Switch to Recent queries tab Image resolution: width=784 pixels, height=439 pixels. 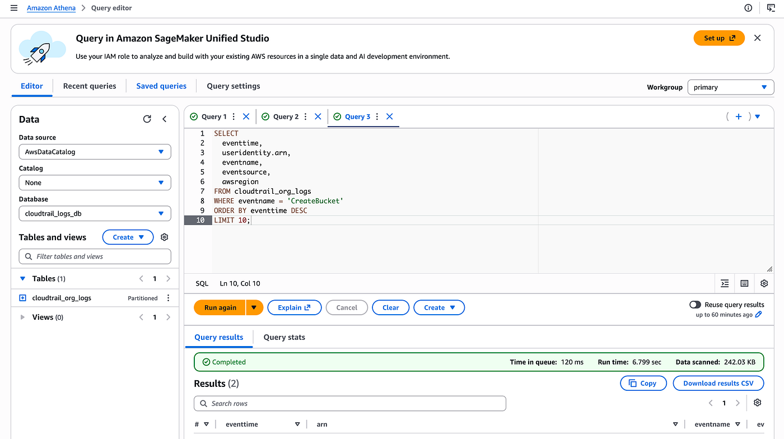click(x=90, y=86)
